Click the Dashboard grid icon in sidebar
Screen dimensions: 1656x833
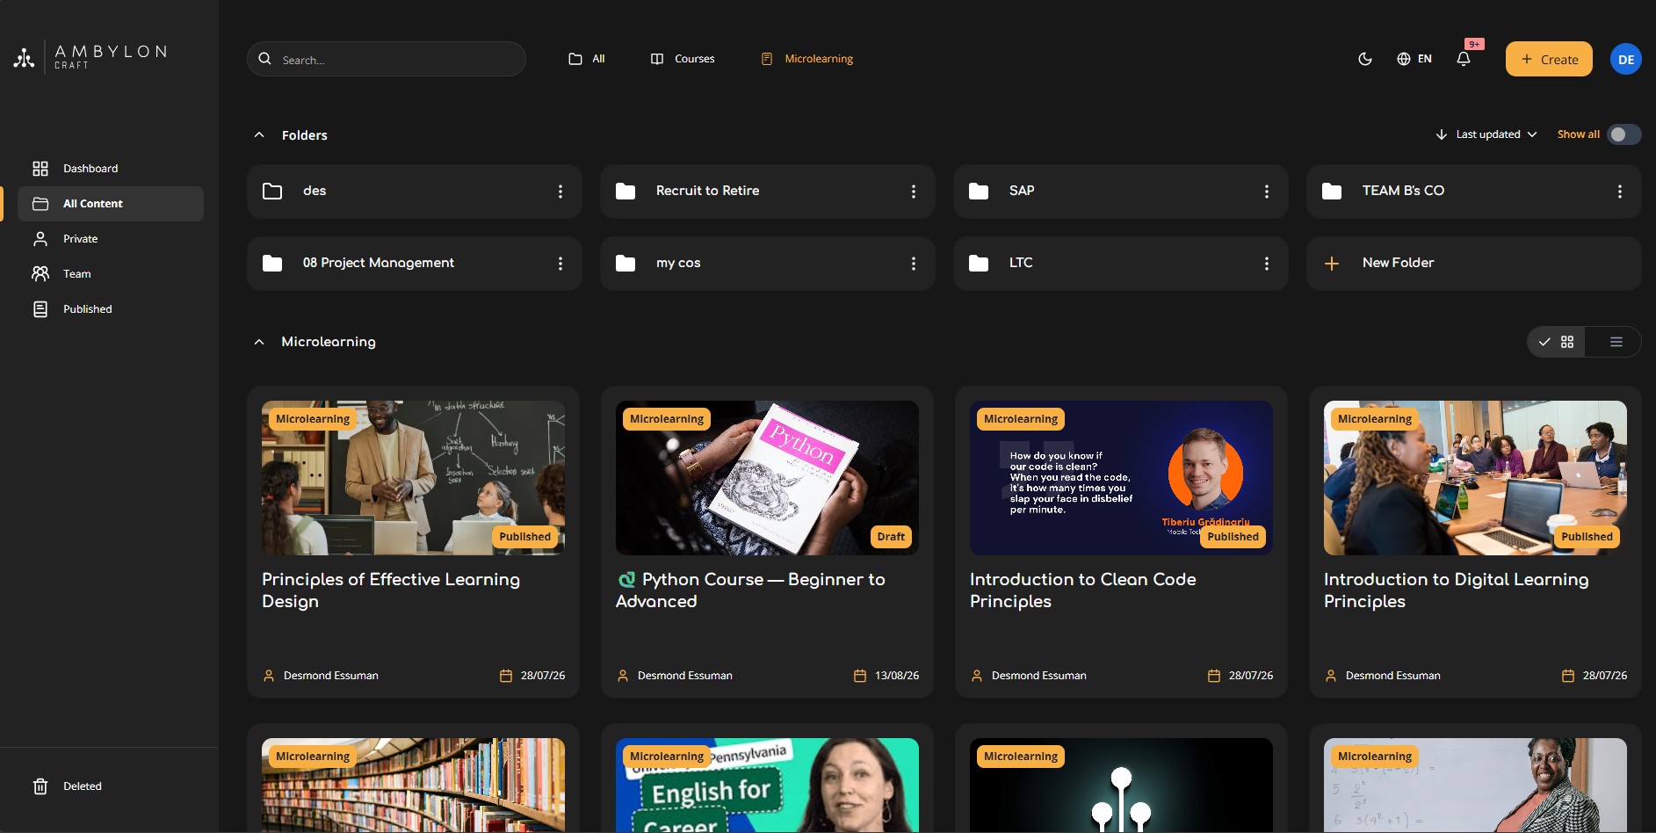pyautogui.click(x=40, y=169)
